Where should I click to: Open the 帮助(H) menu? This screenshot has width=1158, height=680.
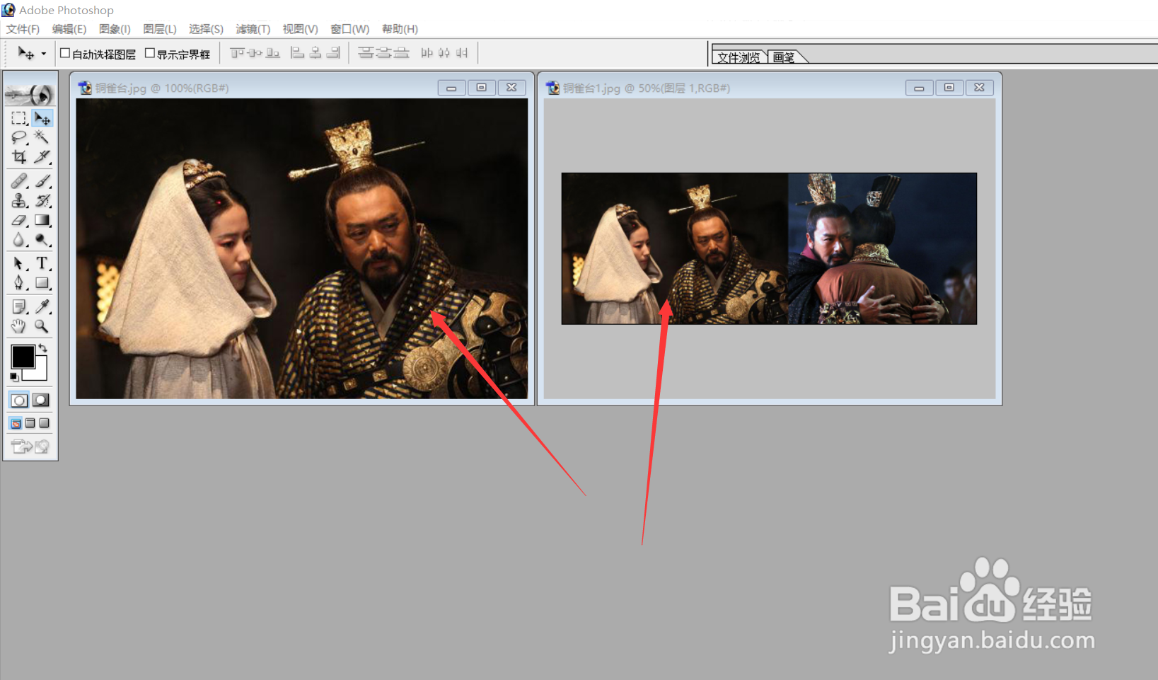pyautogui.click(x=400, y=29)
